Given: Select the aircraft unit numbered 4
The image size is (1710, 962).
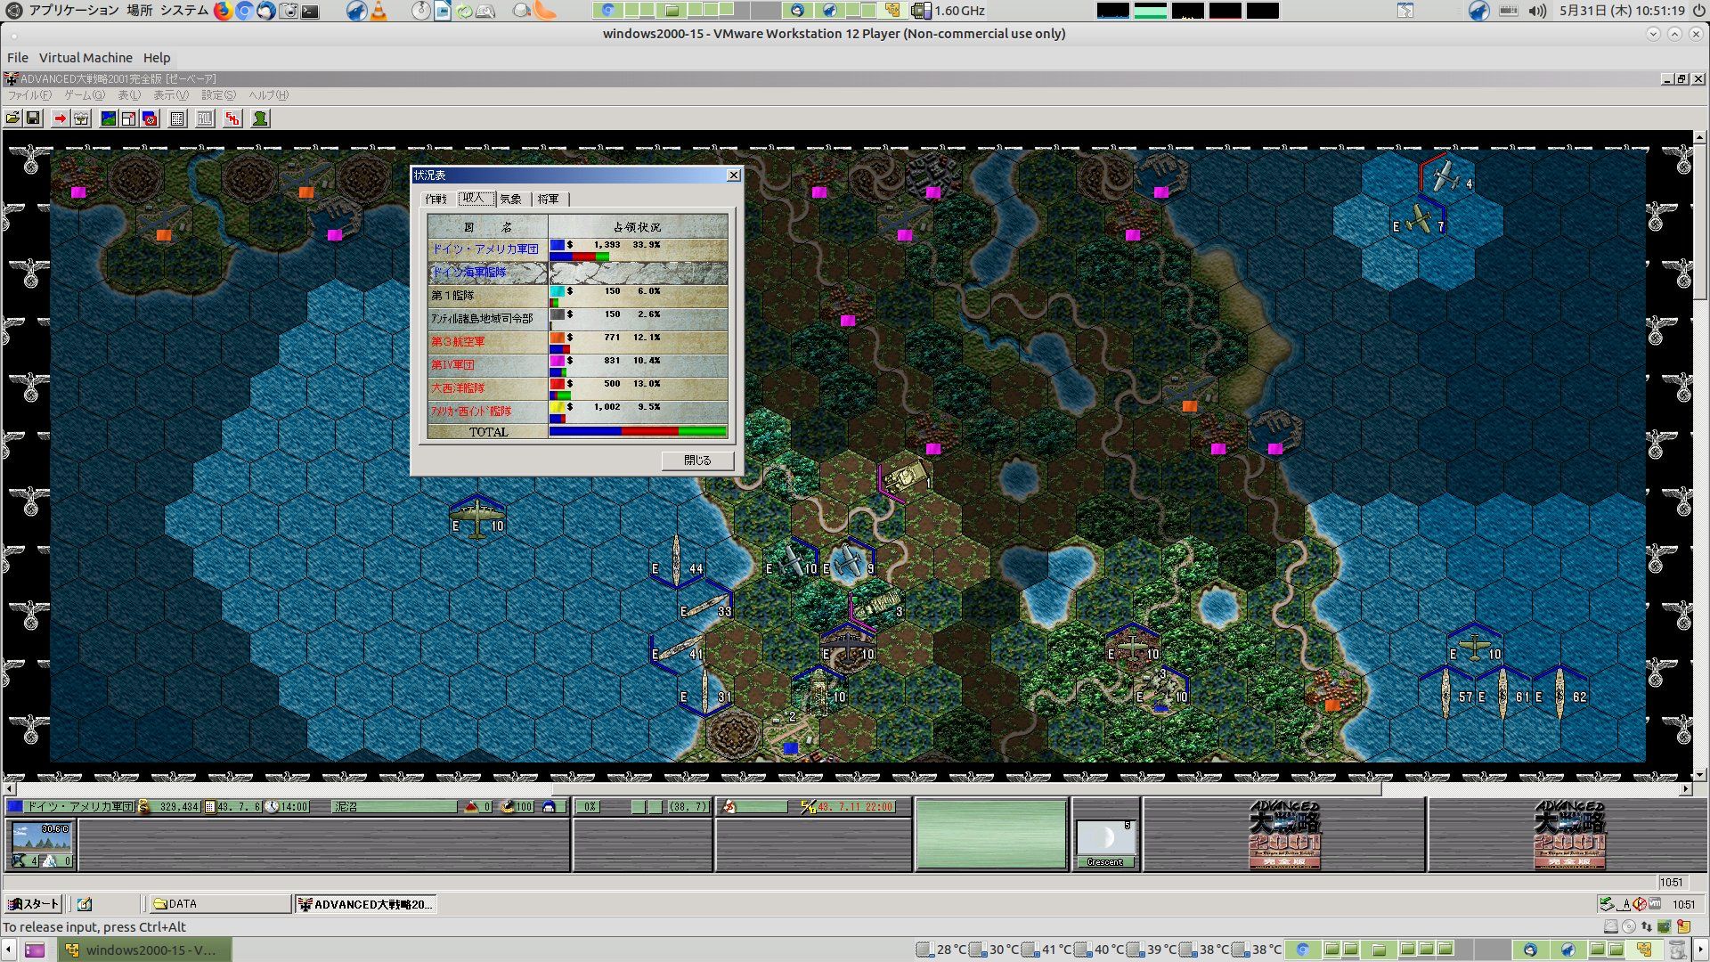Looking at the screenshot, I should click(x=1445, y=176).
